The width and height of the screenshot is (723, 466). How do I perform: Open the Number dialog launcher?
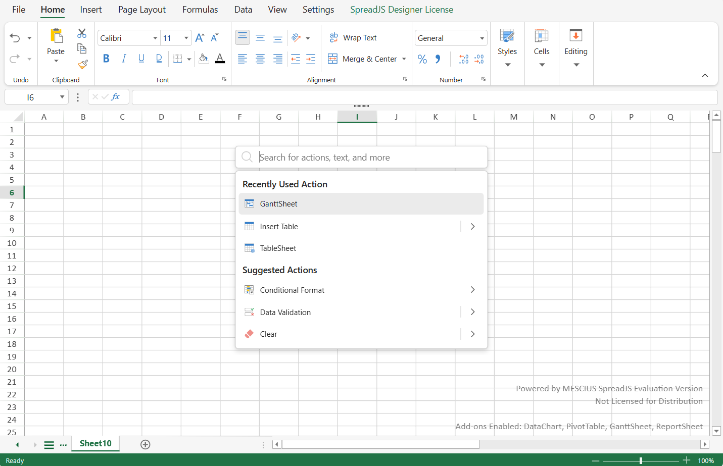pos(484,79)
